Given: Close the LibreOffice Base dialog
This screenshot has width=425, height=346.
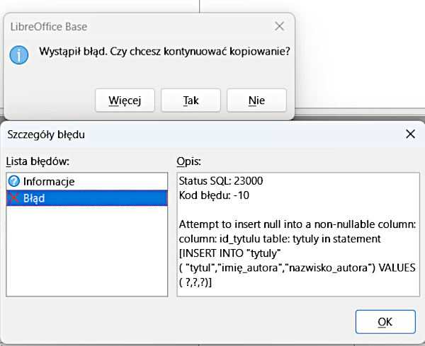Looking at the screenshot, I should point(279,27).
